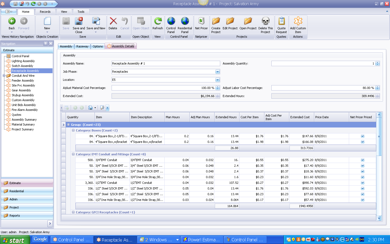This screenshot has height=244, width=390.
Task: Increase Assembly Quantity using the up stepper
Action: click(x=377, y=62)
